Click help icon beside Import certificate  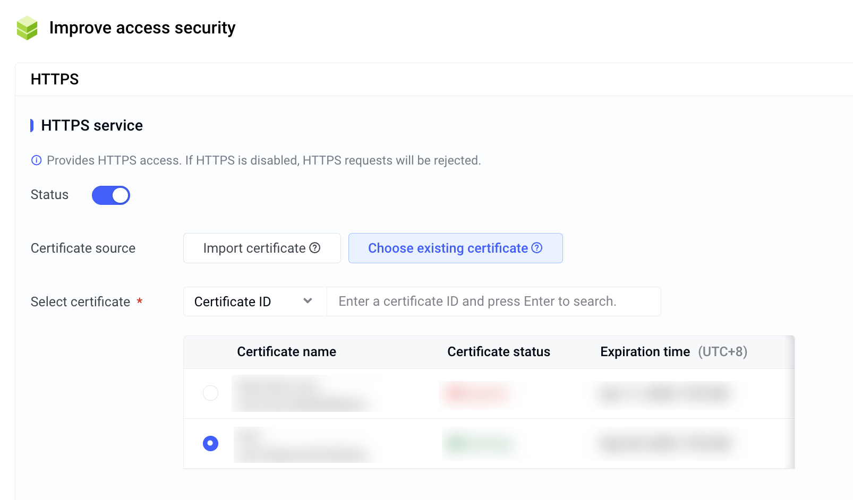(x=315, y=248)
